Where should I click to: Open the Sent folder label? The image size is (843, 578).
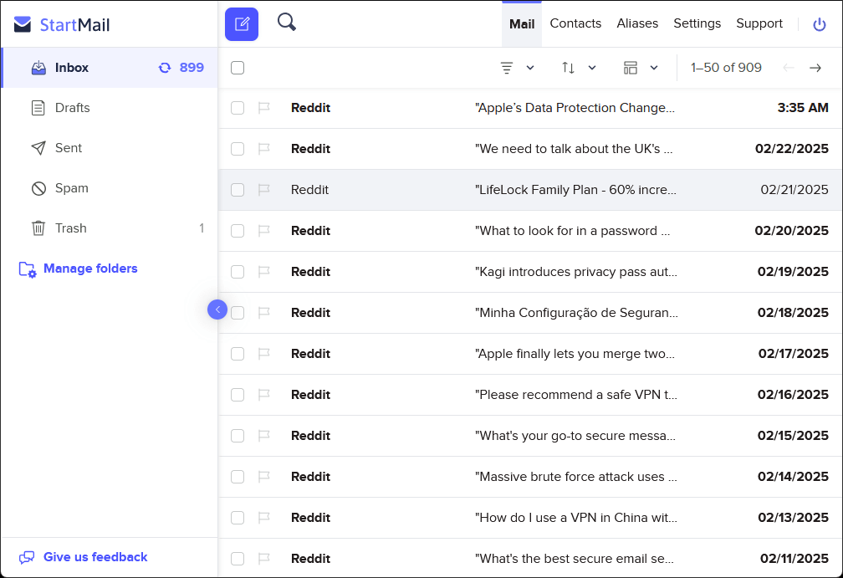[69, 148]
